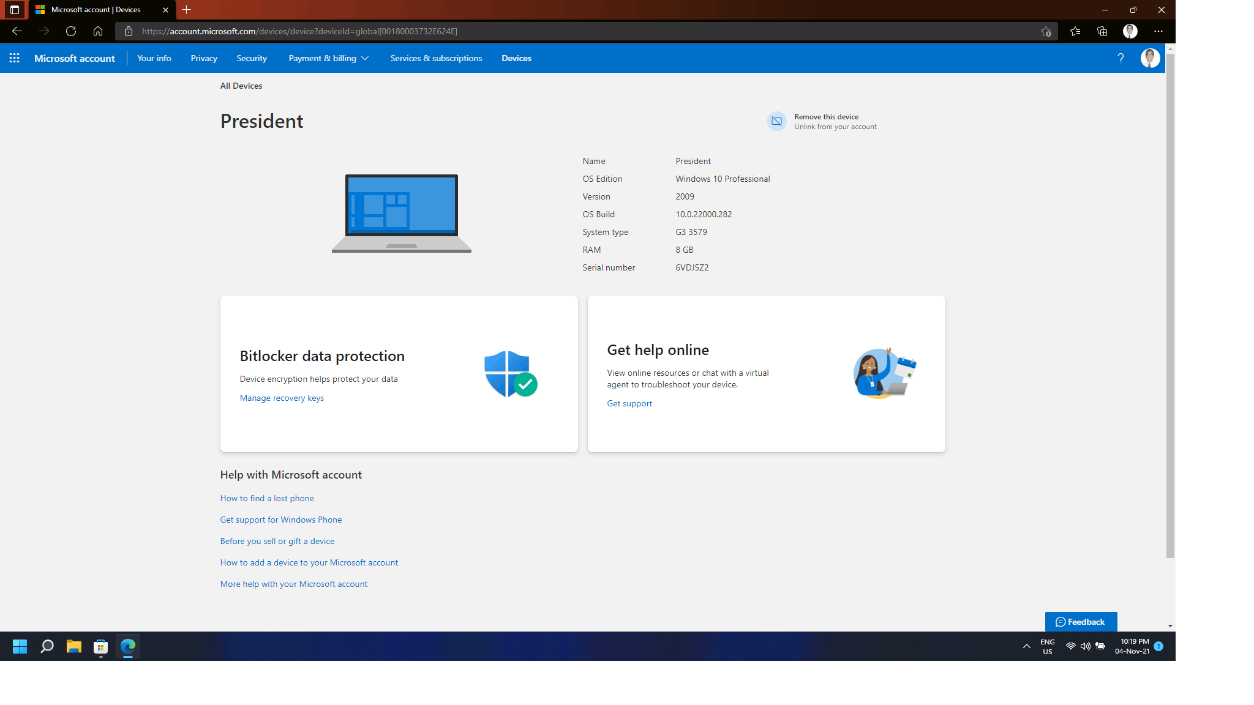Open browser Favorites star list icon
1254x705 pixels.
(x=1075, y=31)
